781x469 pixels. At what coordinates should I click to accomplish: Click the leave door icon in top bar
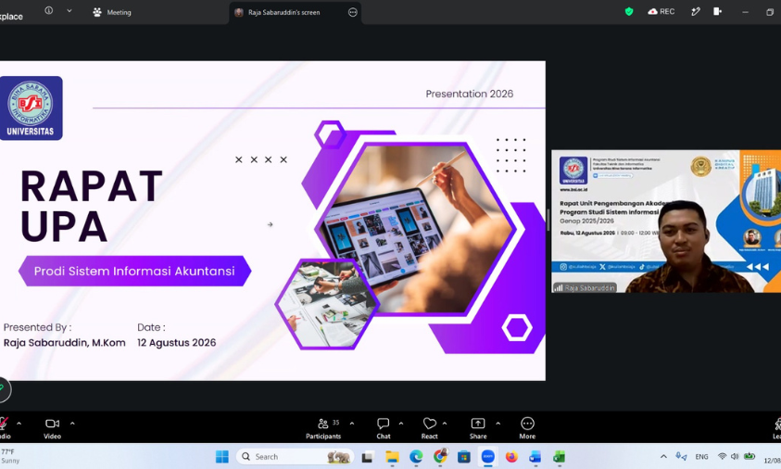(717, 11)
